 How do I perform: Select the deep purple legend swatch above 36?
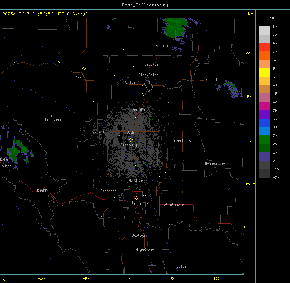[x=264, y=115]
